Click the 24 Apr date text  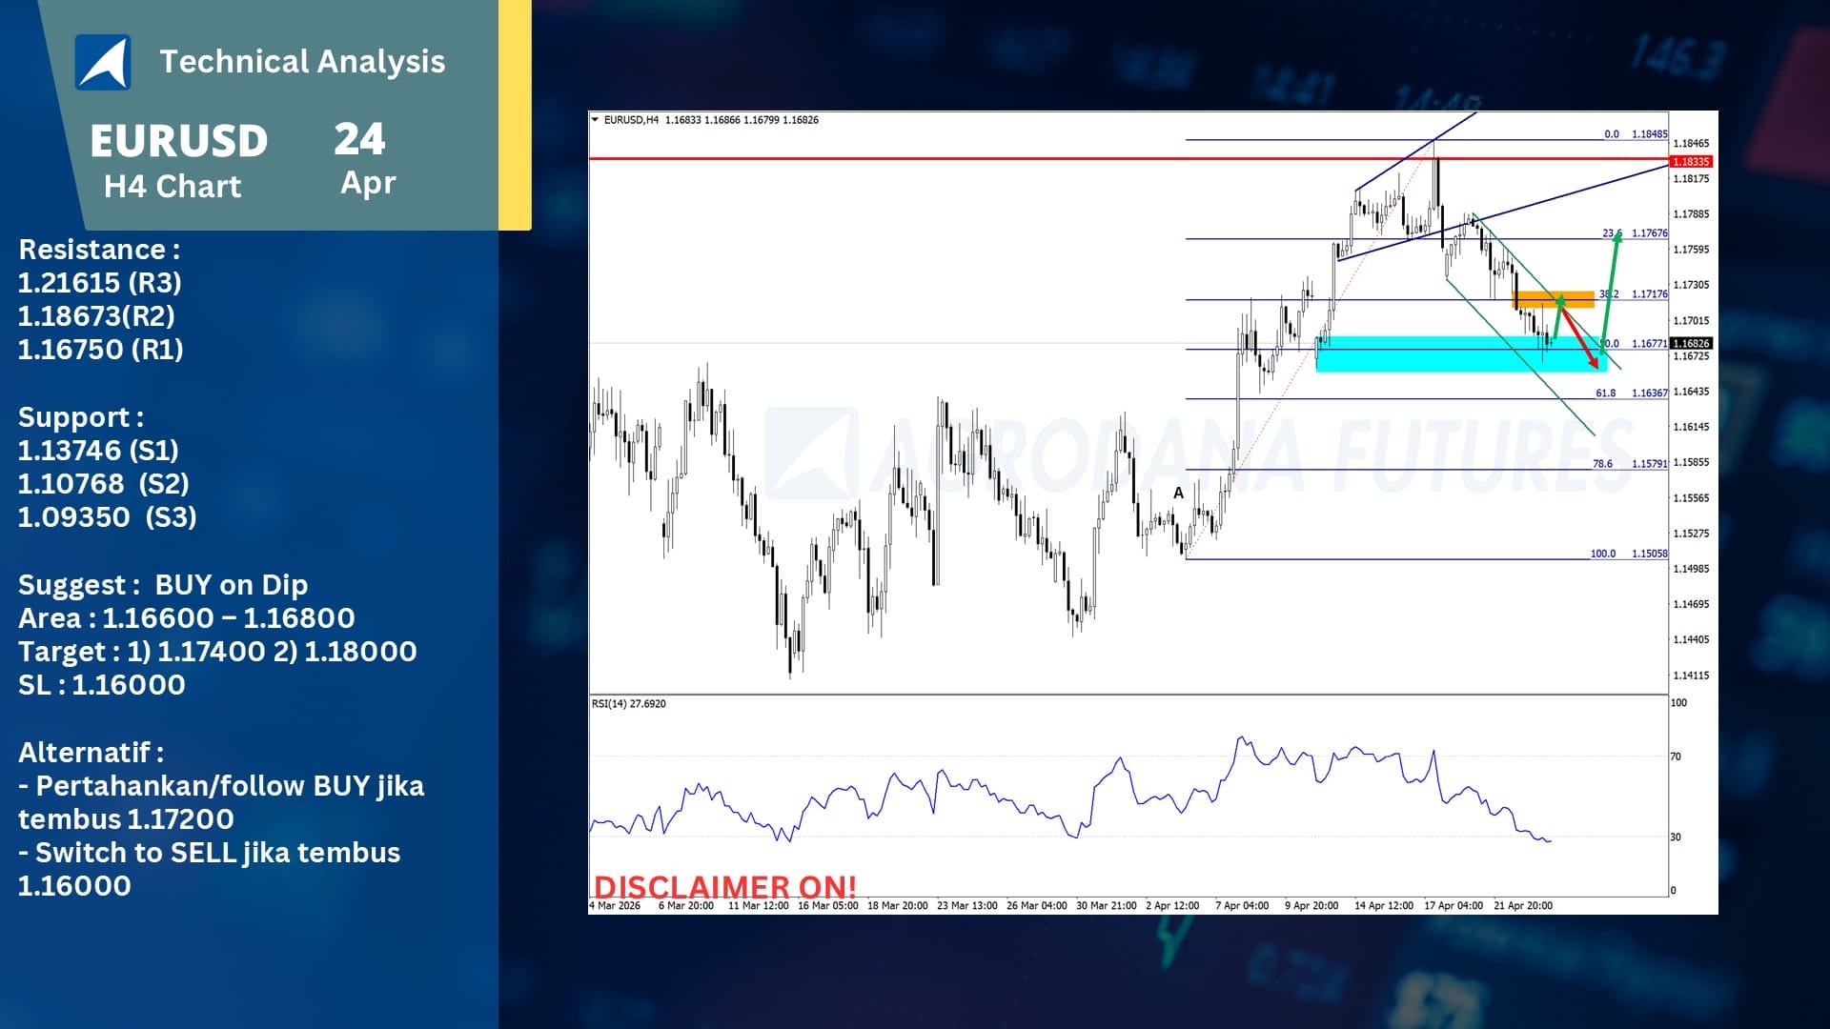pyautogui.click(x=363, y=158)
